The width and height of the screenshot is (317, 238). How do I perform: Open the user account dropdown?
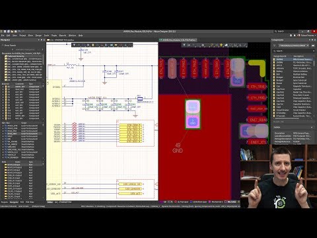click(307, 36)
